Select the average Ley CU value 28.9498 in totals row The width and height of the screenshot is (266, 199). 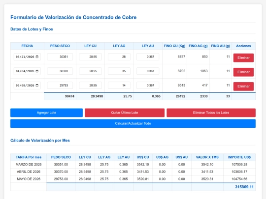(x=97, y=96)
